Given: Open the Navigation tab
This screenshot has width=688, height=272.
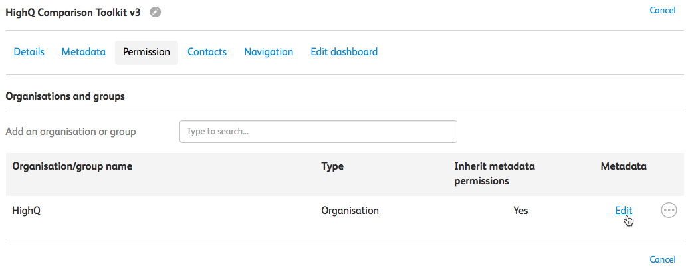Looking at the screenshot, I should tap(269, 52).
